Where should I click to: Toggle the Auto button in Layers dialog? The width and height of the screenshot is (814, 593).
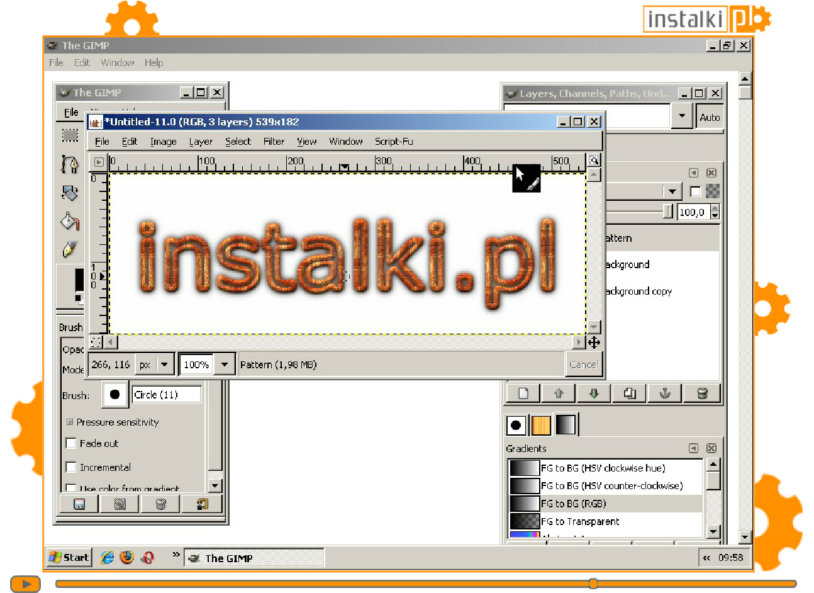(710, 117)
